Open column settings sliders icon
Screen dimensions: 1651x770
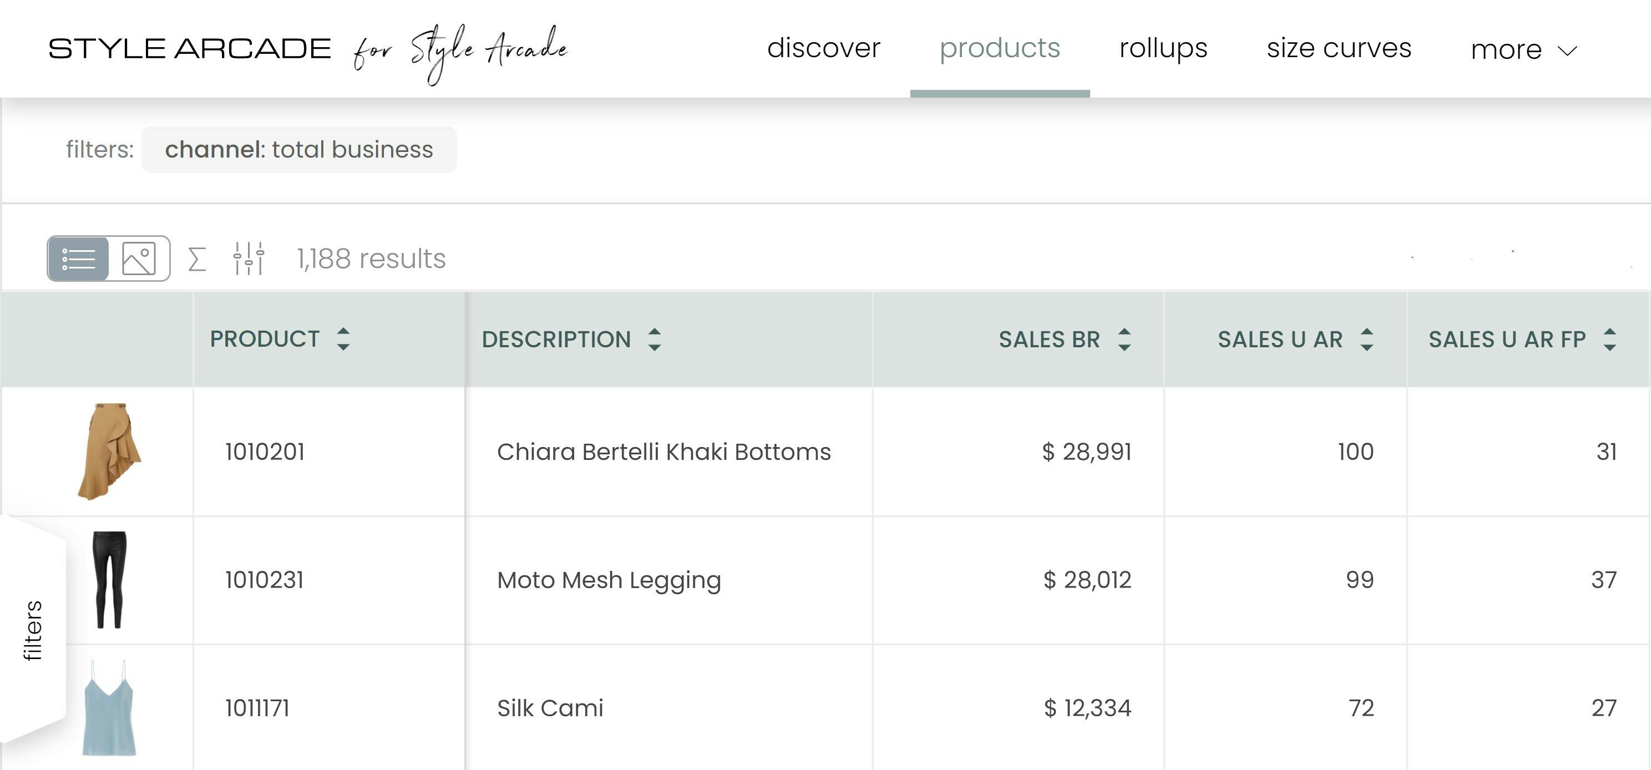[x=249, y=259]
